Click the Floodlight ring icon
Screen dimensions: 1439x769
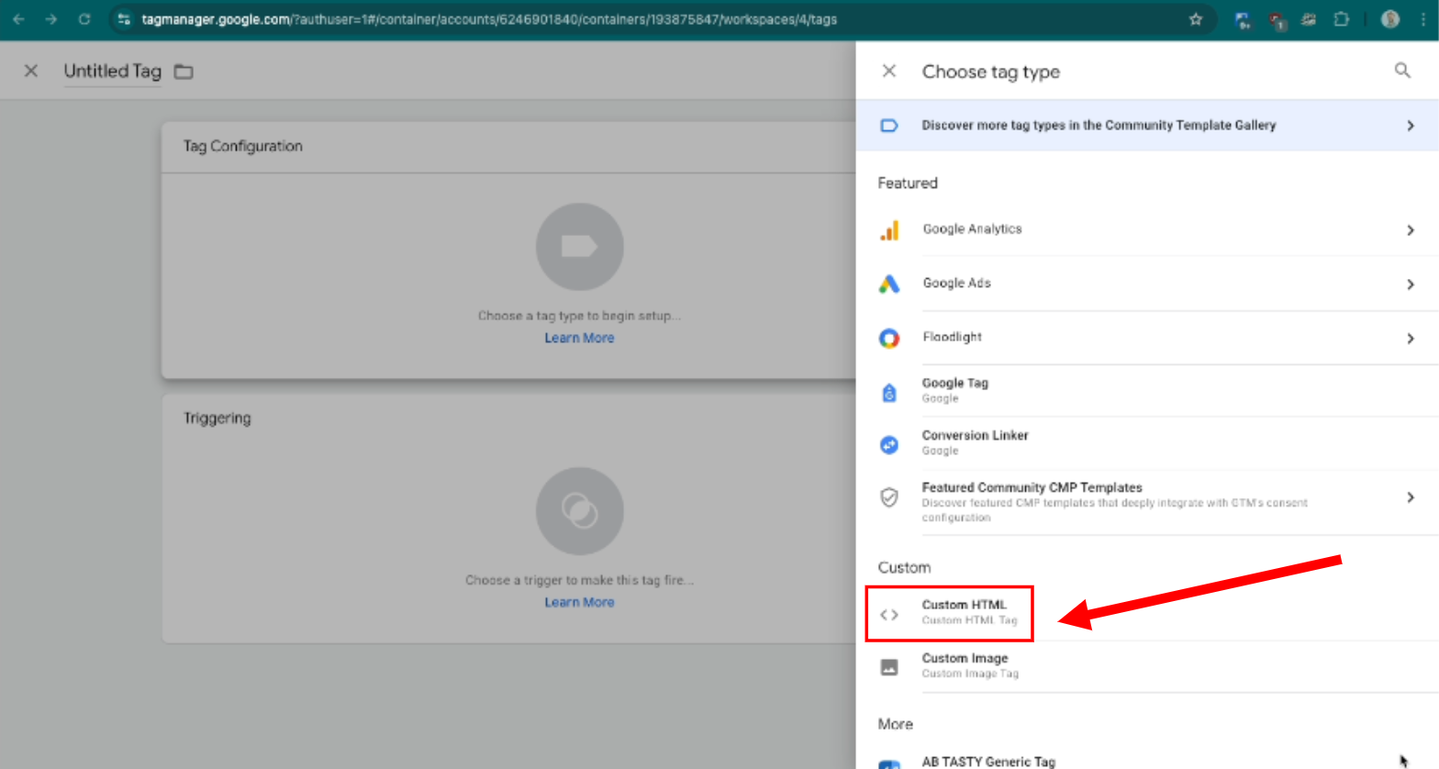click(888, 339)
